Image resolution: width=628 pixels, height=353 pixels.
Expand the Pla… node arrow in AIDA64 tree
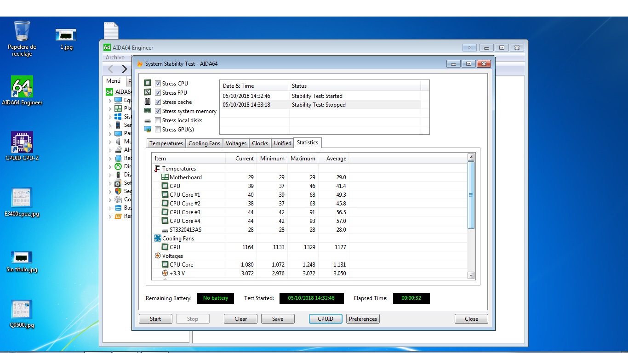(x=110, y=109)
